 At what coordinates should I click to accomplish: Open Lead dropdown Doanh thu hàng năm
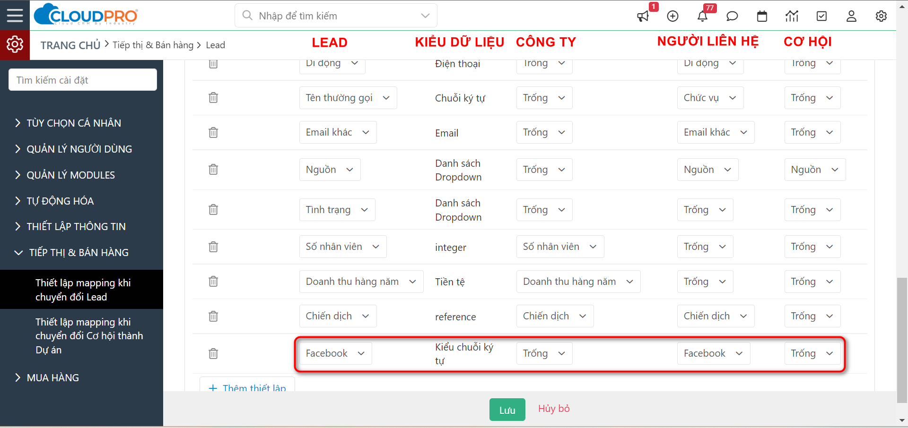(x=361, y=282)
